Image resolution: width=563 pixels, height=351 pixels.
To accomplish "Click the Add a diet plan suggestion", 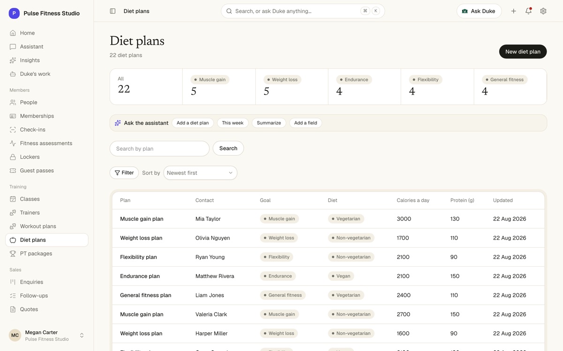I will (193, 123).
